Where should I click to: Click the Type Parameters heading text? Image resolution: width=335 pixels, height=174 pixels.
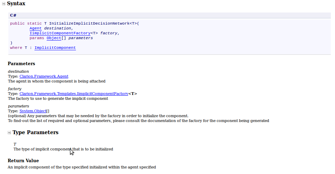36,132
